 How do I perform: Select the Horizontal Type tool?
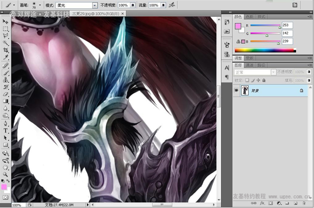tap(5, 131)
